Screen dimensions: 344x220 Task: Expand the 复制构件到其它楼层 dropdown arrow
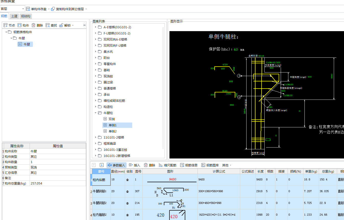pyautogui.click(x=86, y=9)
